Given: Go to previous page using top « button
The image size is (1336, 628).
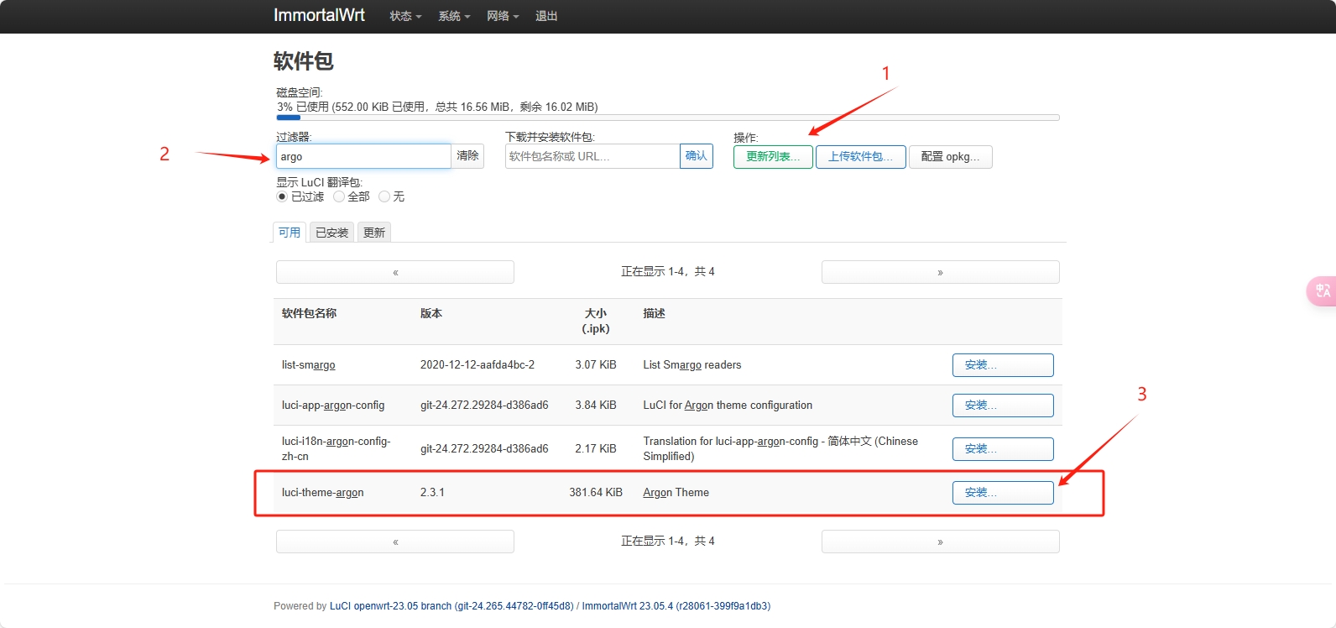Looking at the screenshot, I should (395, 272).
